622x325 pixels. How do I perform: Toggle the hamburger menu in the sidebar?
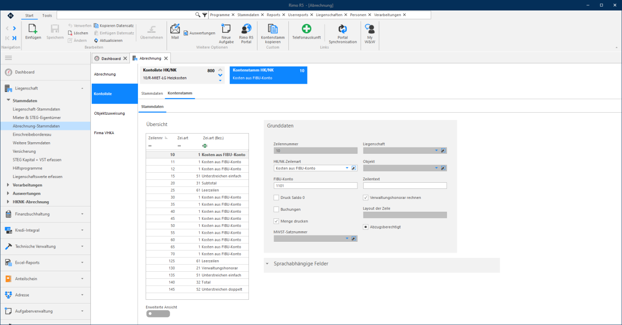[8, 58]
